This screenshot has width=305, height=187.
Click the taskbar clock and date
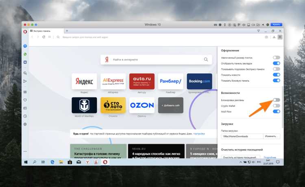pos(268,162)
